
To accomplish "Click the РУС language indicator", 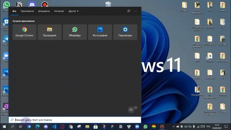I will (208, 127).
